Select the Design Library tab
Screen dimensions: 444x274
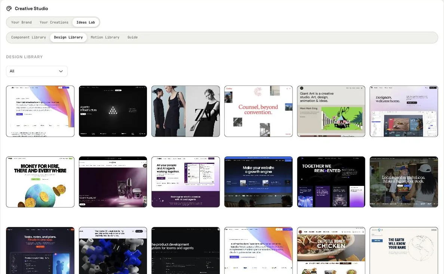[x=68, y=37]
